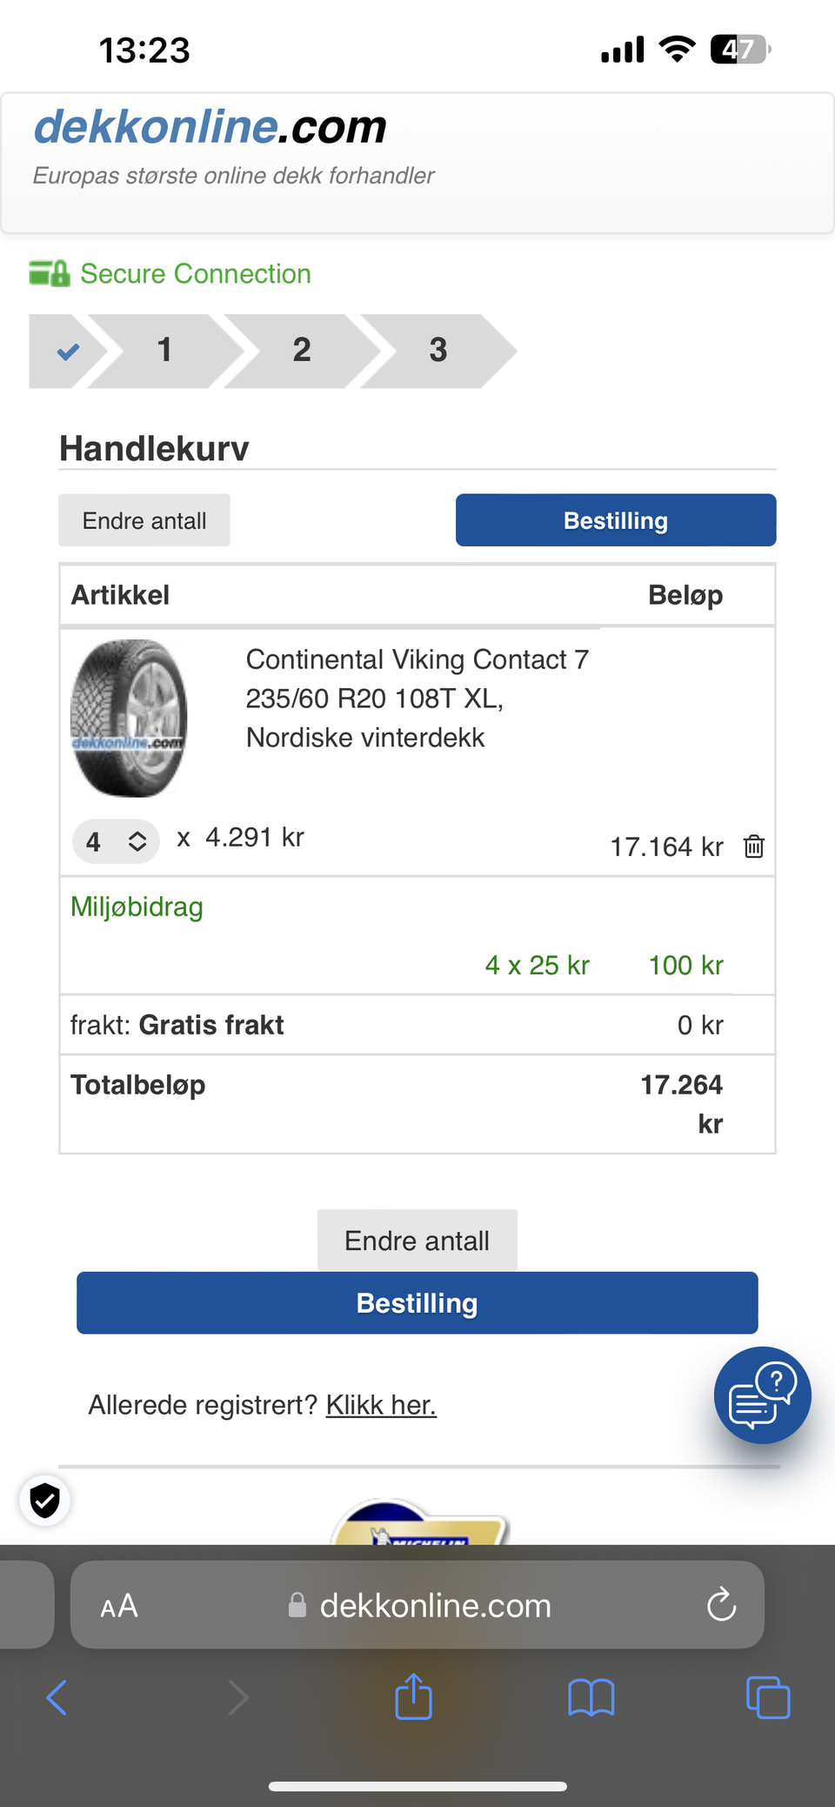Tap the Continental tire thumbnail image
Image resolution: width=835 pixels, height=1807 pixels.
tap(129, 719)
